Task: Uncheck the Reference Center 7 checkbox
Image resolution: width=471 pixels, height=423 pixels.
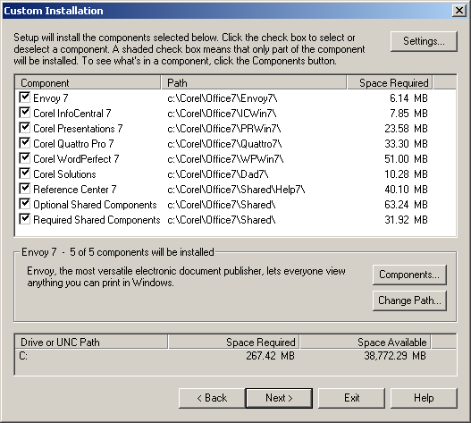Action: [24, 189]
